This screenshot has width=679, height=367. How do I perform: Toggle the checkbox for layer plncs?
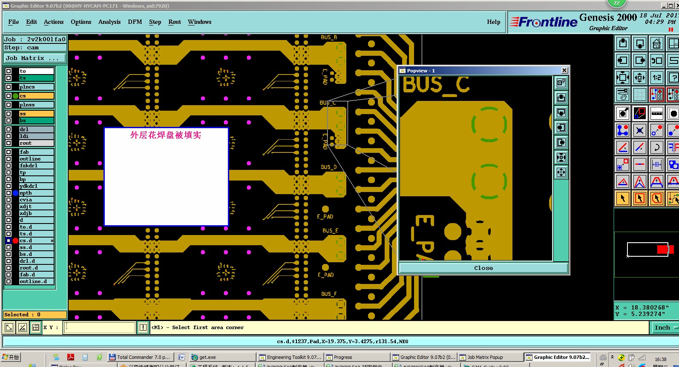click(x=9, y=87)
